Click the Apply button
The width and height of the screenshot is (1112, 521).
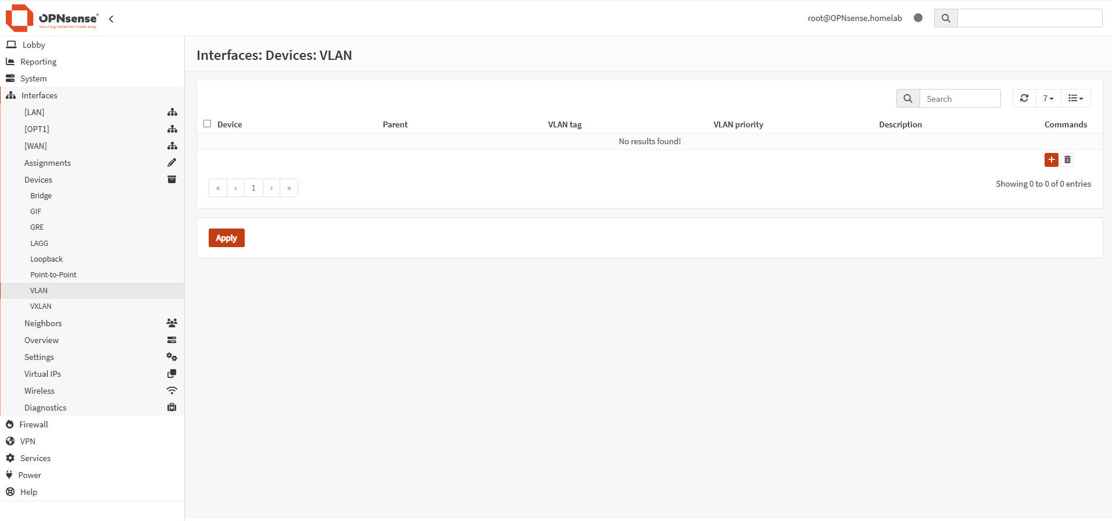(x=227, y=238)
